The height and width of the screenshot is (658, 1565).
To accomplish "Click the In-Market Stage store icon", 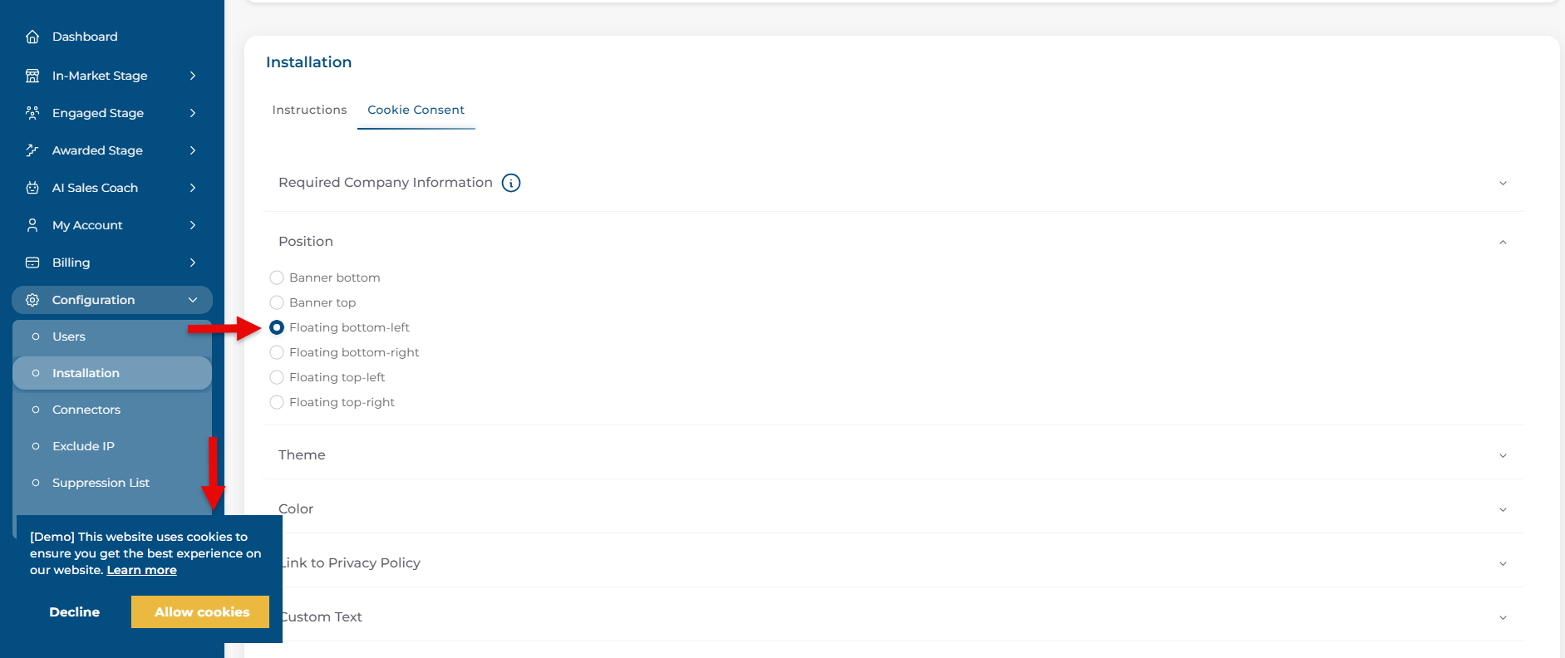I will pos(32,76).
